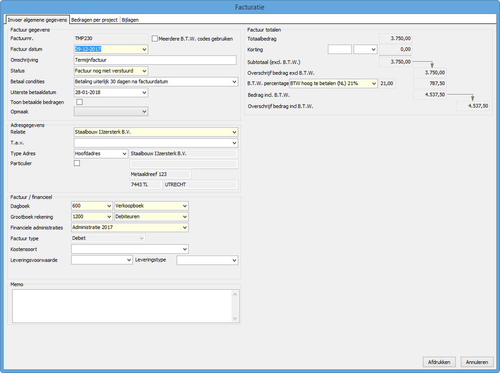Click the 7443 TL postcode field
Image resolution: width=500 pixels, height=373 pixels.
point(146,185)
